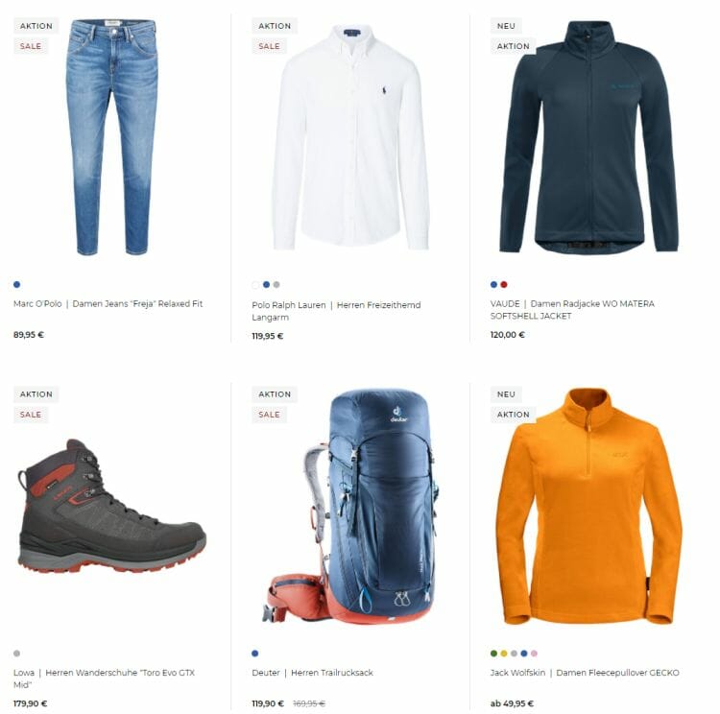This screenshot has height=714, width=720.
Task: Select blue swatch under Deuter backpack
Action: (x=255, y=654)
